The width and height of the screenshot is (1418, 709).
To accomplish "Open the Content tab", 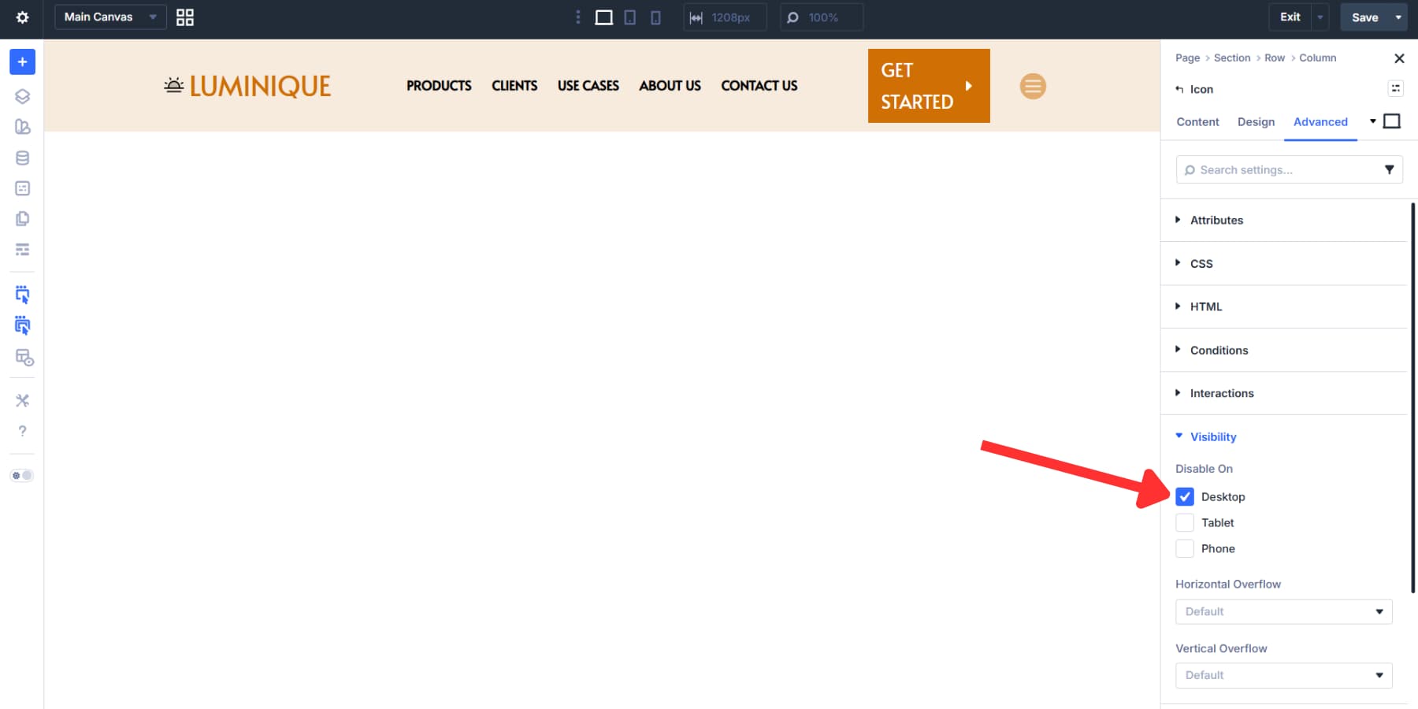I will (x=1197, y=122).
